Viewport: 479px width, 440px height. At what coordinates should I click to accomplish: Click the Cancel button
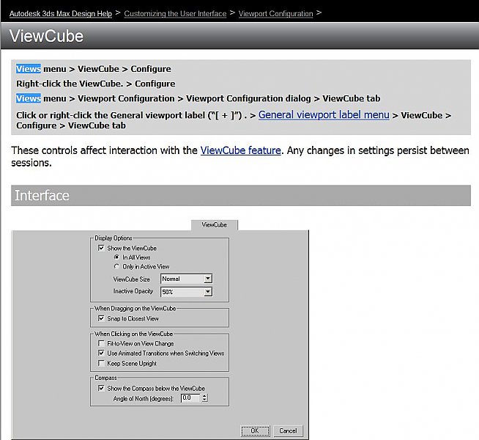288,430
